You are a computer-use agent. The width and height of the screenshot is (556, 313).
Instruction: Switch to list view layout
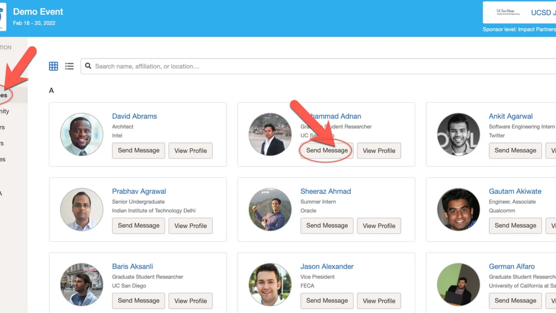point(69,66)
